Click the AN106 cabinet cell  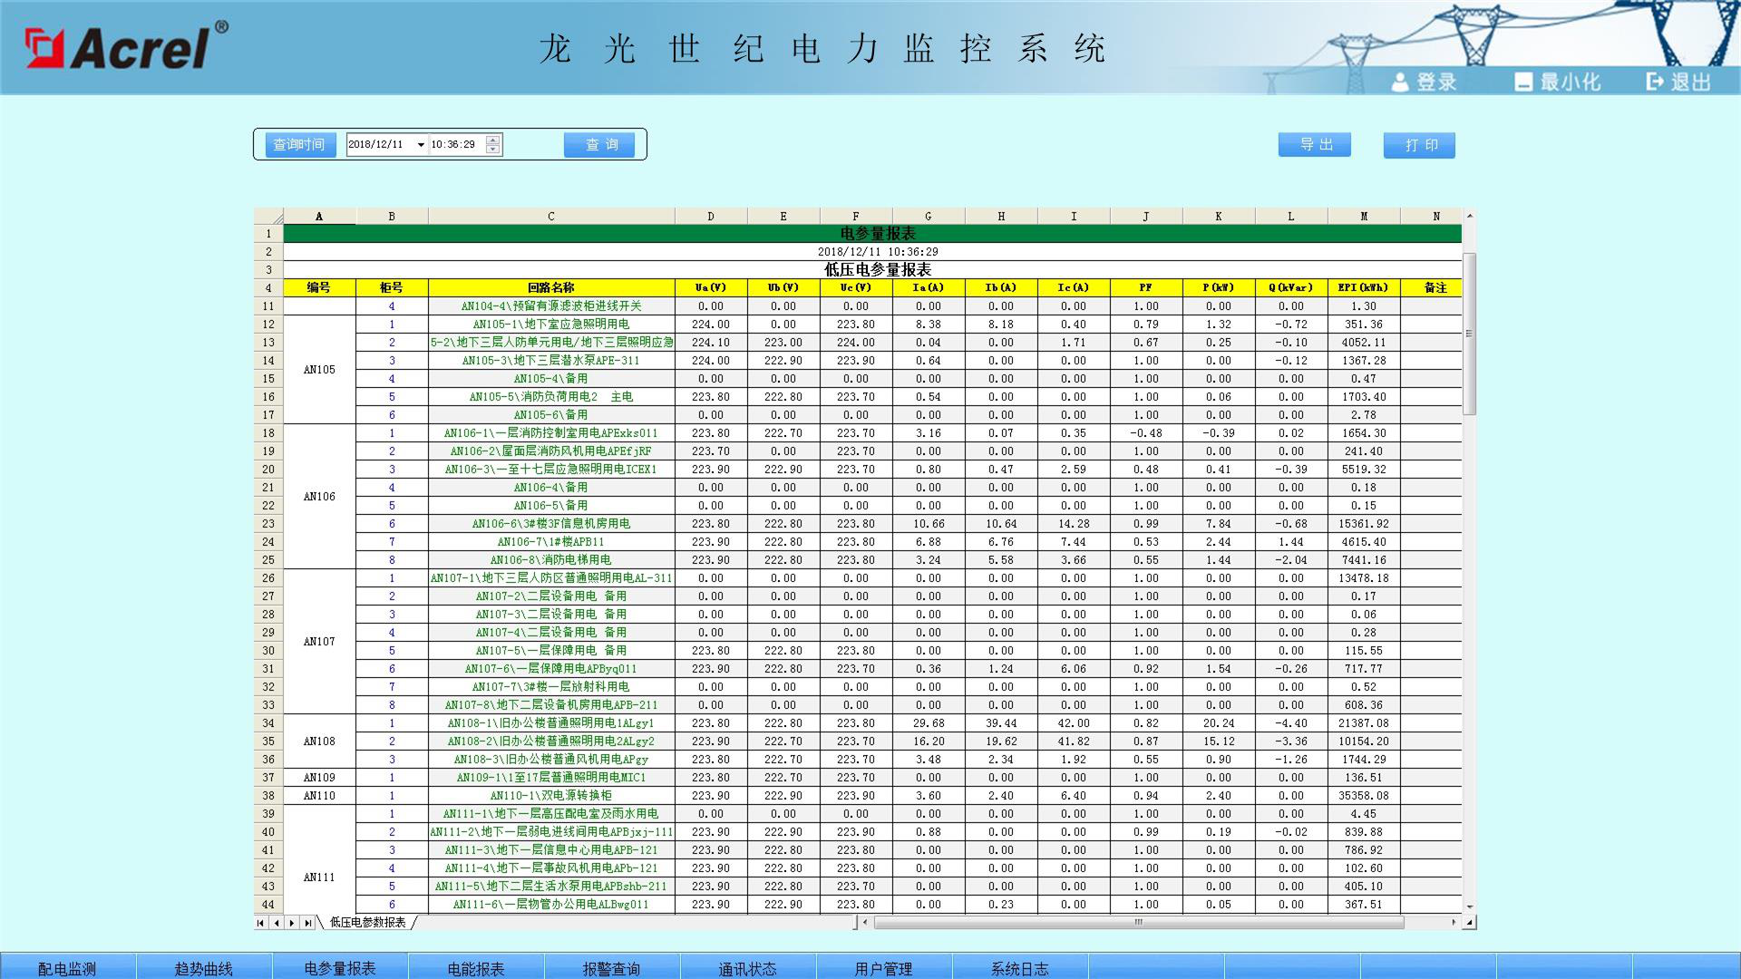point(319,497)
